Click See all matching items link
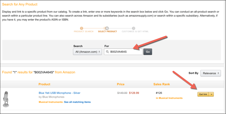The height and width of the screenshot is (114, 226). tap(77, 102)
